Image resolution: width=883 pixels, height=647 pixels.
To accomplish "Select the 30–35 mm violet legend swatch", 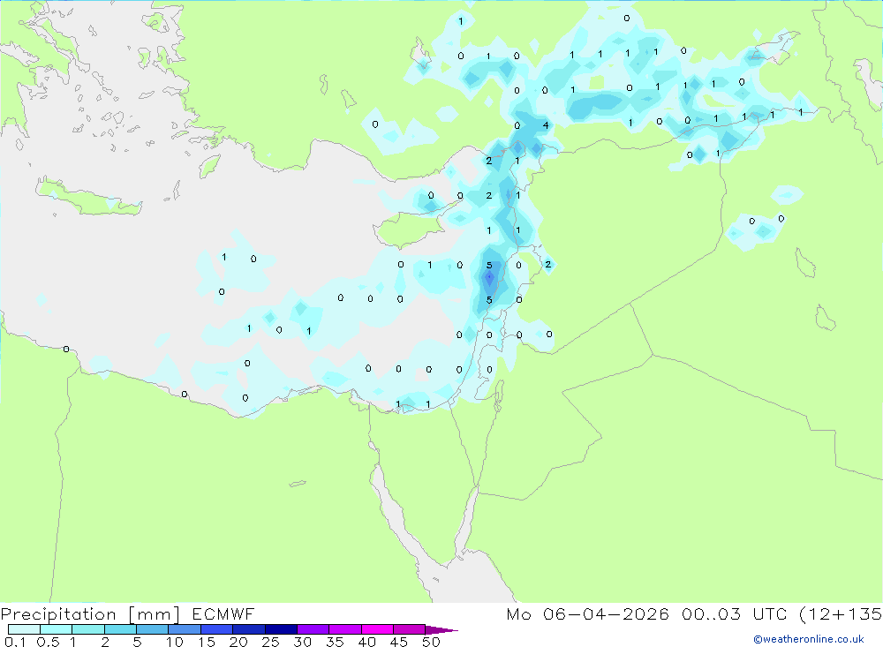I will 313,629.
